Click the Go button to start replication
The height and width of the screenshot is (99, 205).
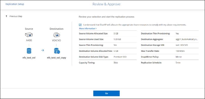click(106, 93)
